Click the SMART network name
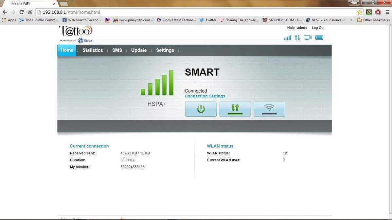 coord(202,72)
